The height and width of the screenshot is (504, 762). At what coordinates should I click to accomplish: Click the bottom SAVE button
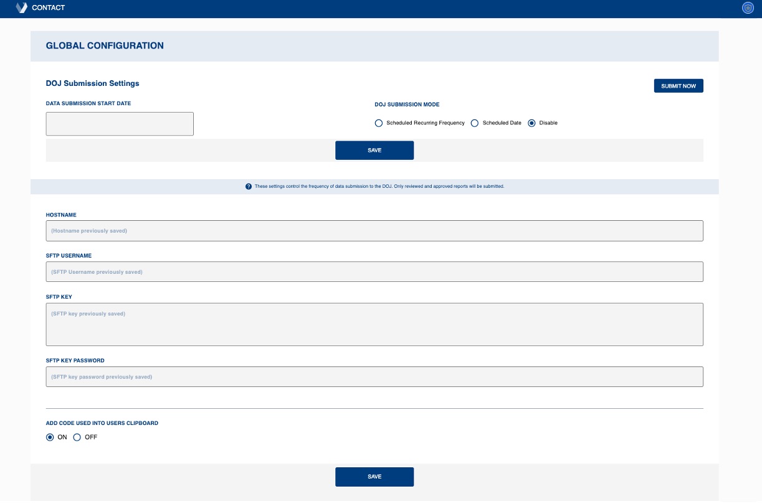tap(374, 476)
